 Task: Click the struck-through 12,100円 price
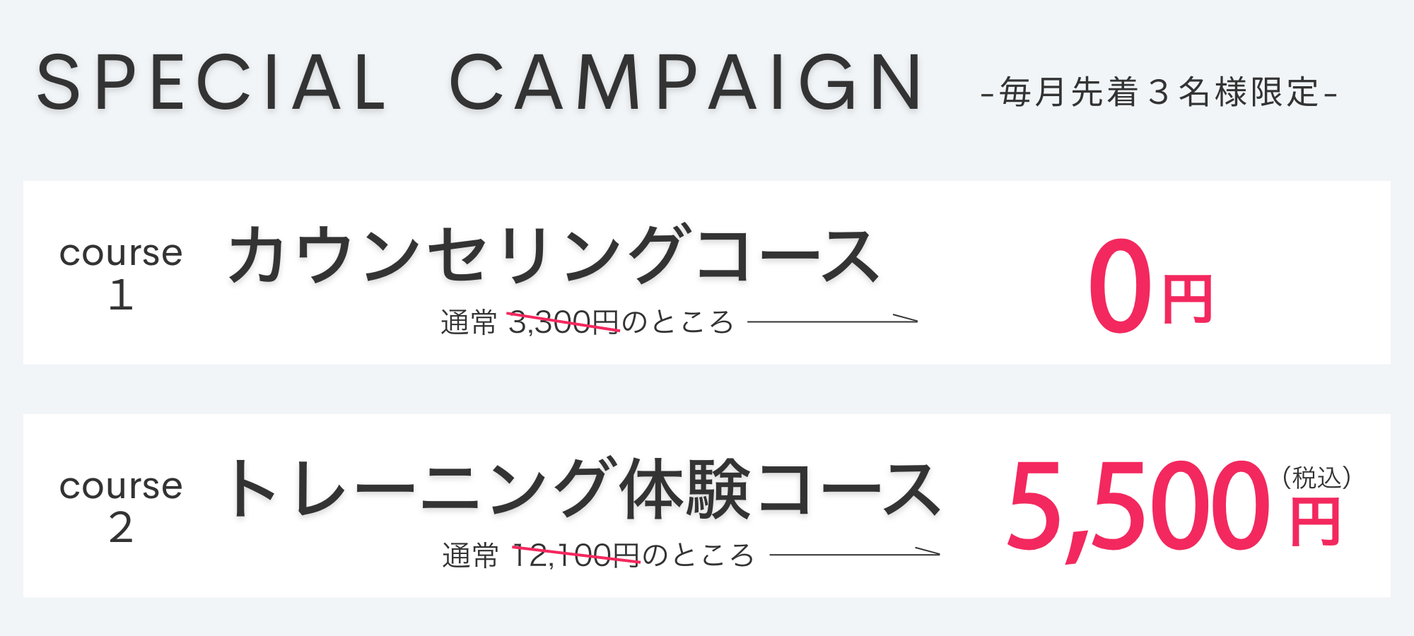(576, 555)
